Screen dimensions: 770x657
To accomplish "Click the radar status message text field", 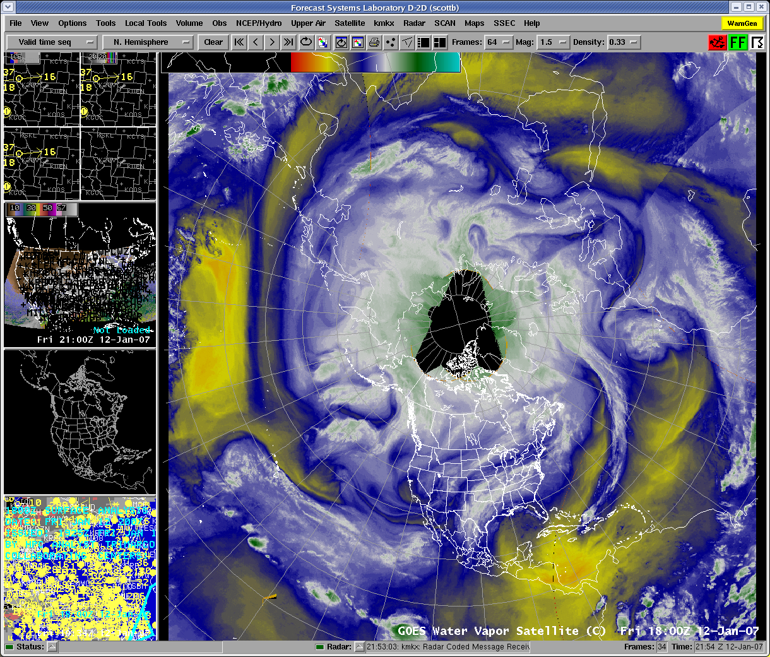I will pos(447,647).
